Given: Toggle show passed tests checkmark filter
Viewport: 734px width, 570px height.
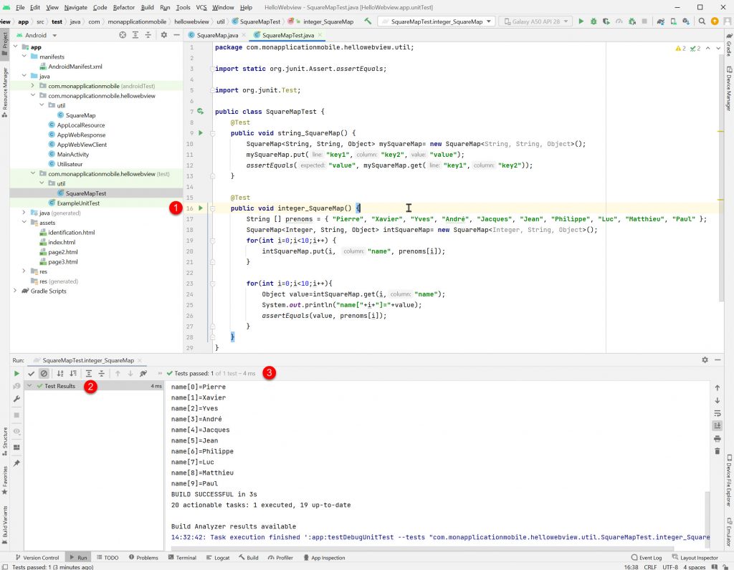Looking at the screenshot, I should click(31, 373).
